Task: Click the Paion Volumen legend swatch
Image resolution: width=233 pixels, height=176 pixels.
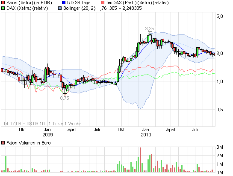Action: click(x=3, y=143)
